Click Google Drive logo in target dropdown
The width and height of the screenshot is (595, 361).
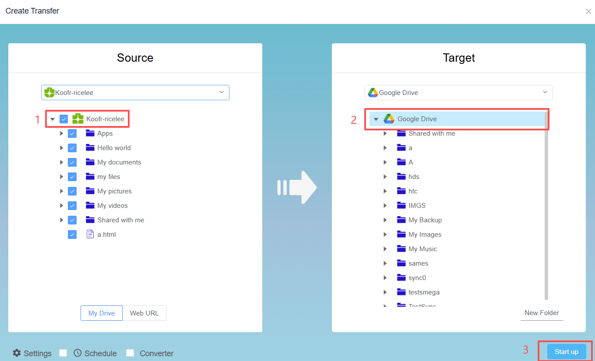[373, 92]
